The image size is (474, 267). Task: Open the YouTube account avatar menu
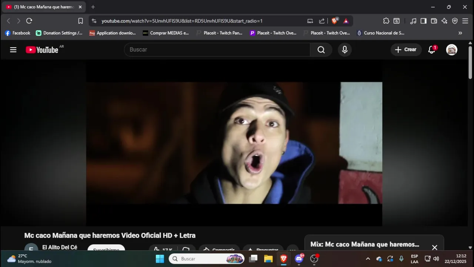coord(452,50)
